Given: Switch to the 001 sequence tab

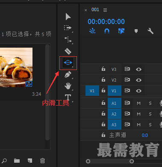Looking at the screenshot, I should click(95, 9).
